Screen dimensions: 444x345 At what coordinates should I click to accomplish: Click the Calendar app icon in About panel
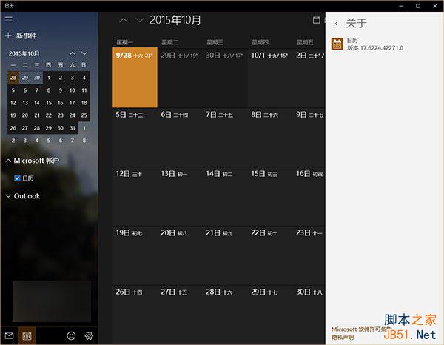click(x=337, y=44)
